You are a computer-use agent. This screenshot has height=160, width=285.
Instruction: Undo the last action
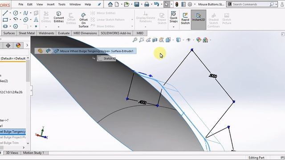(156, 4)
